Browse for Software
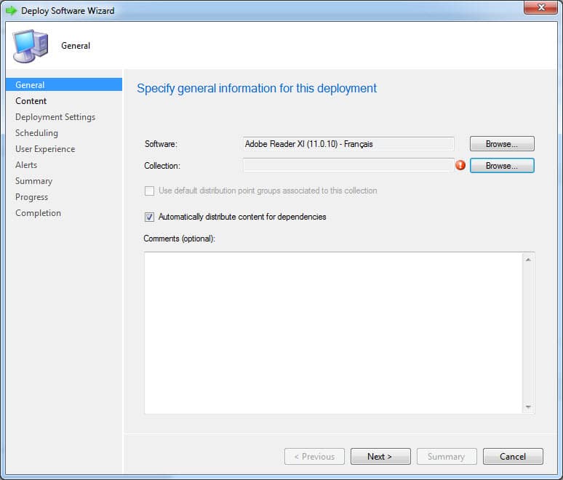563x480 pixels. click(x=502, y=143)
